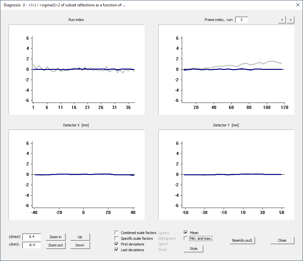Click the Beam(in,out) button
Viewport: 303px width, 261px height.
pos(242,240)
